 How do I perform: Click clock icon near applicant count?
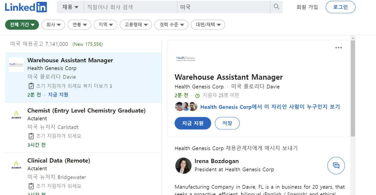pos(198,96)
